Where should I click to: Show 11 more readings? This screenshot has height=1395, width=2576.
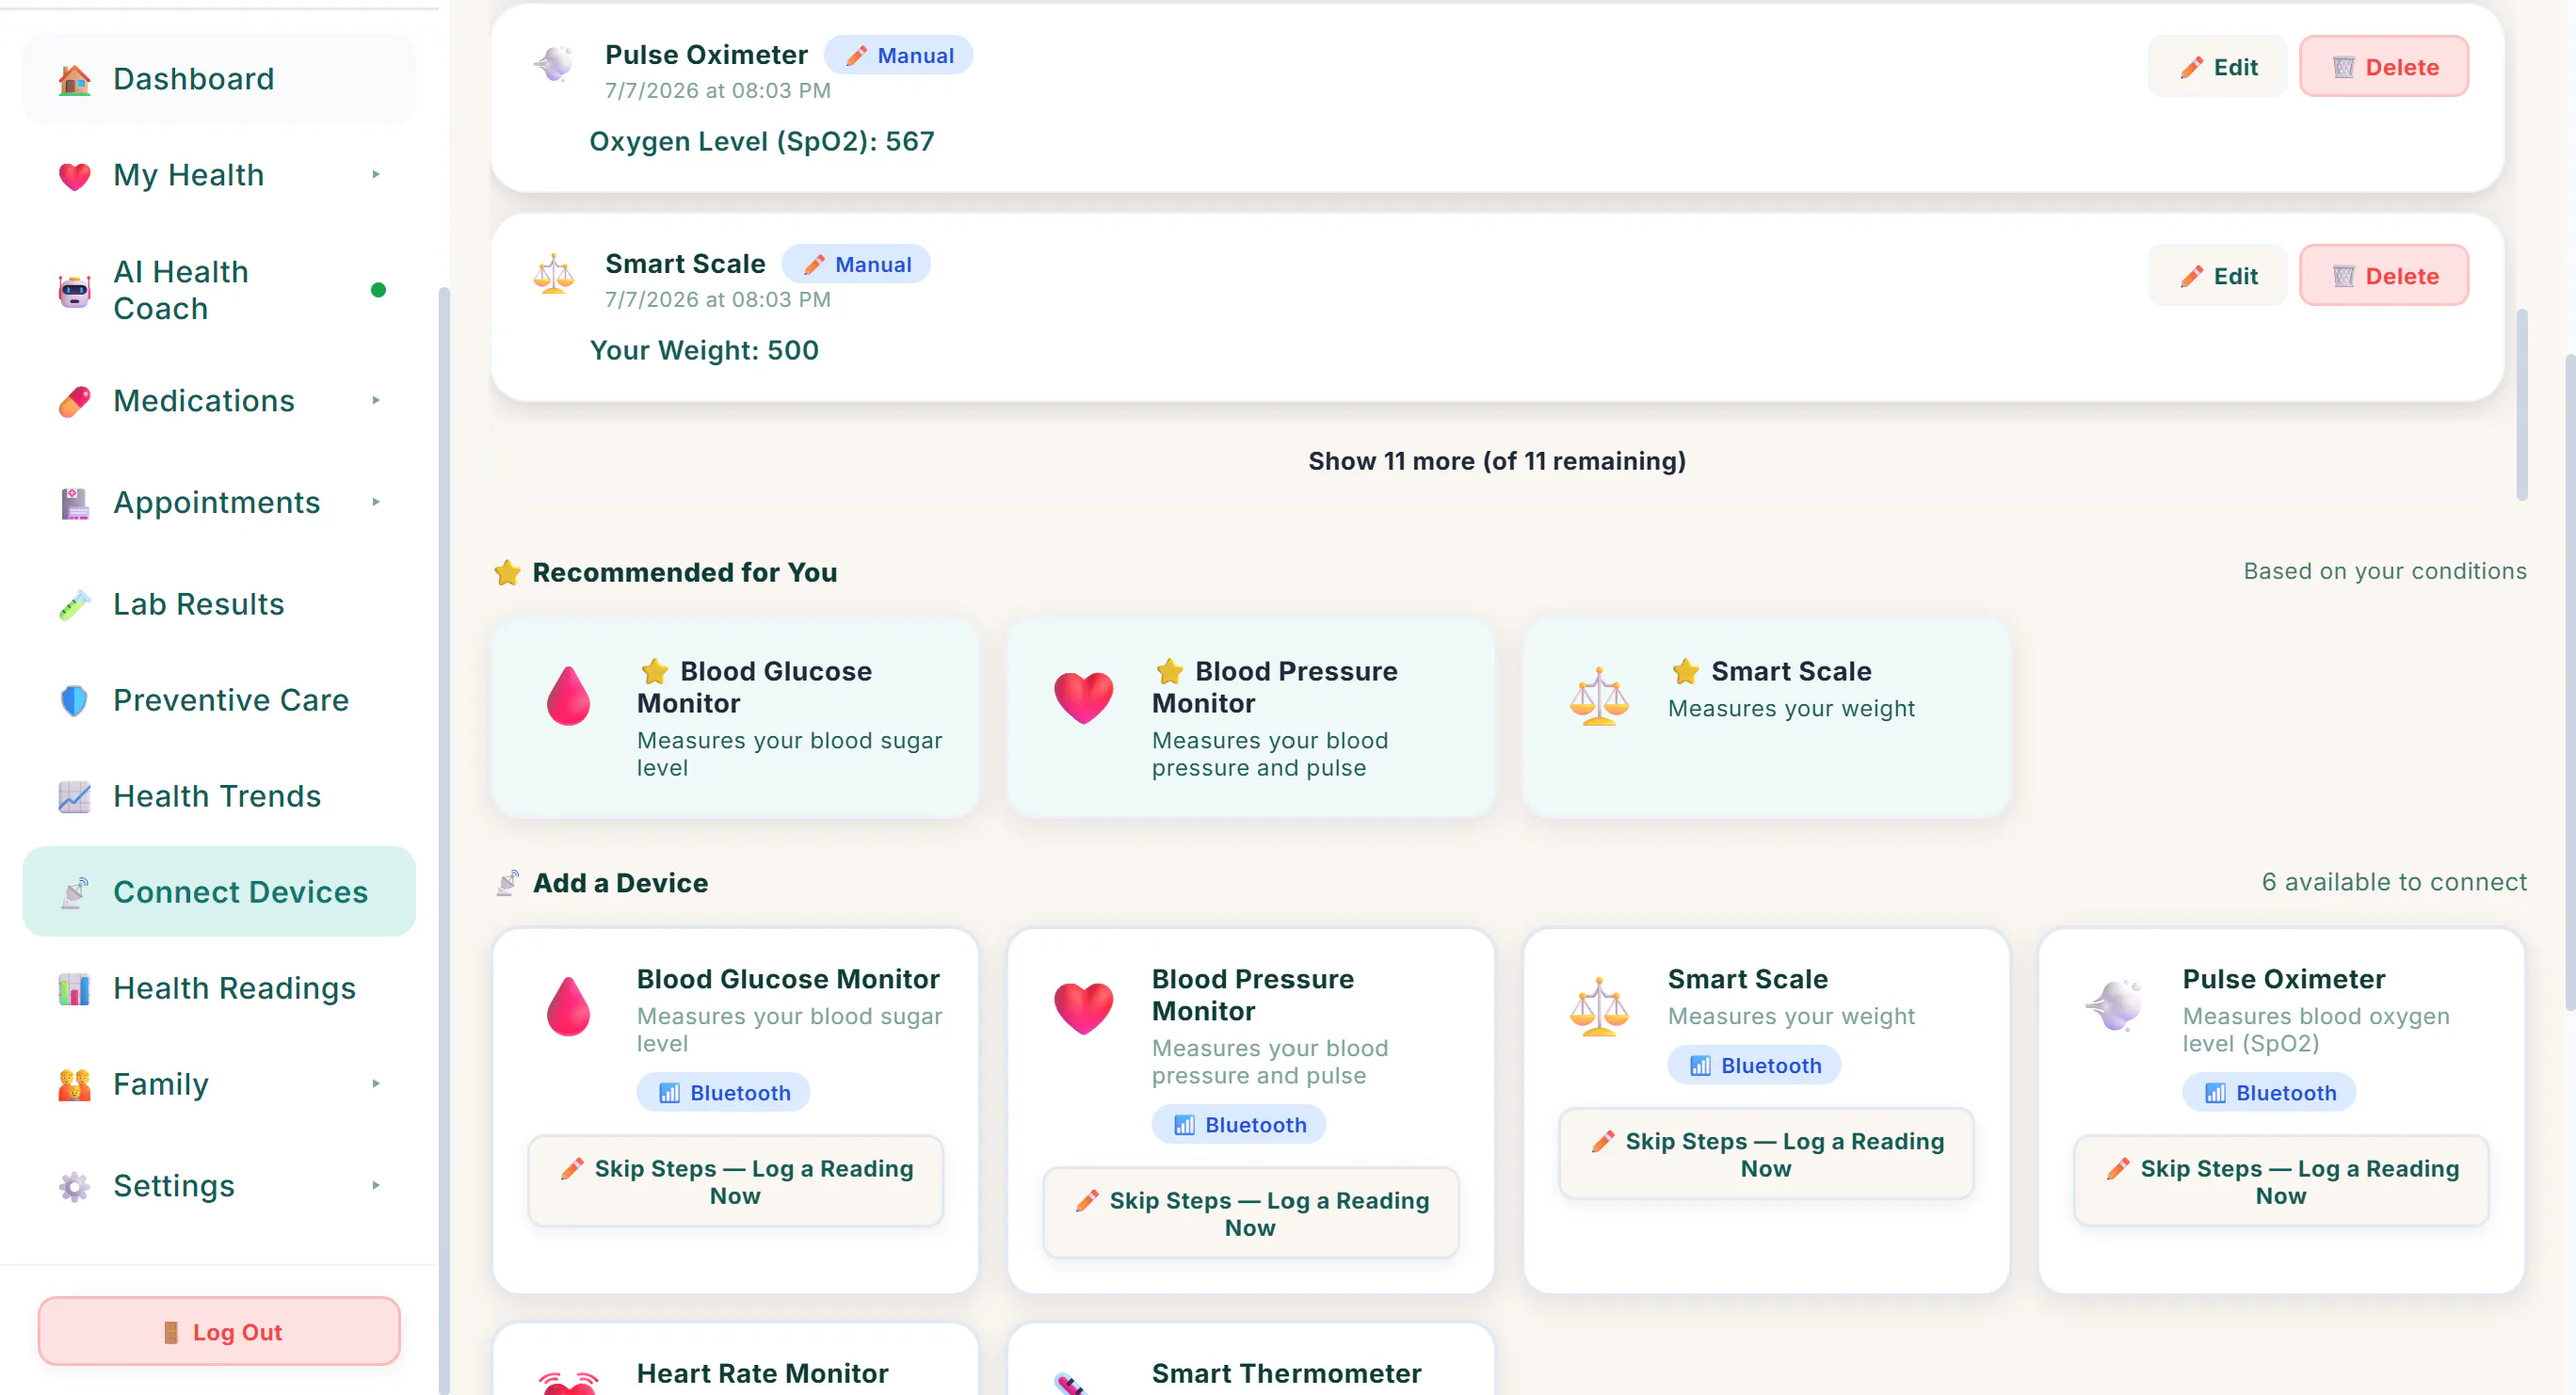1497,461
